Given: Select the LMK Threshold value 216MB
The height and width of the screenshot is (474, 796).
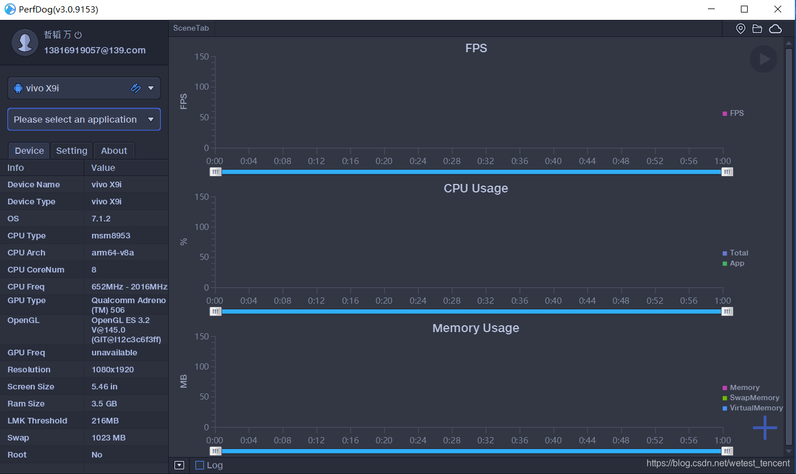Looking at the screenshot, I should point(106,421).
